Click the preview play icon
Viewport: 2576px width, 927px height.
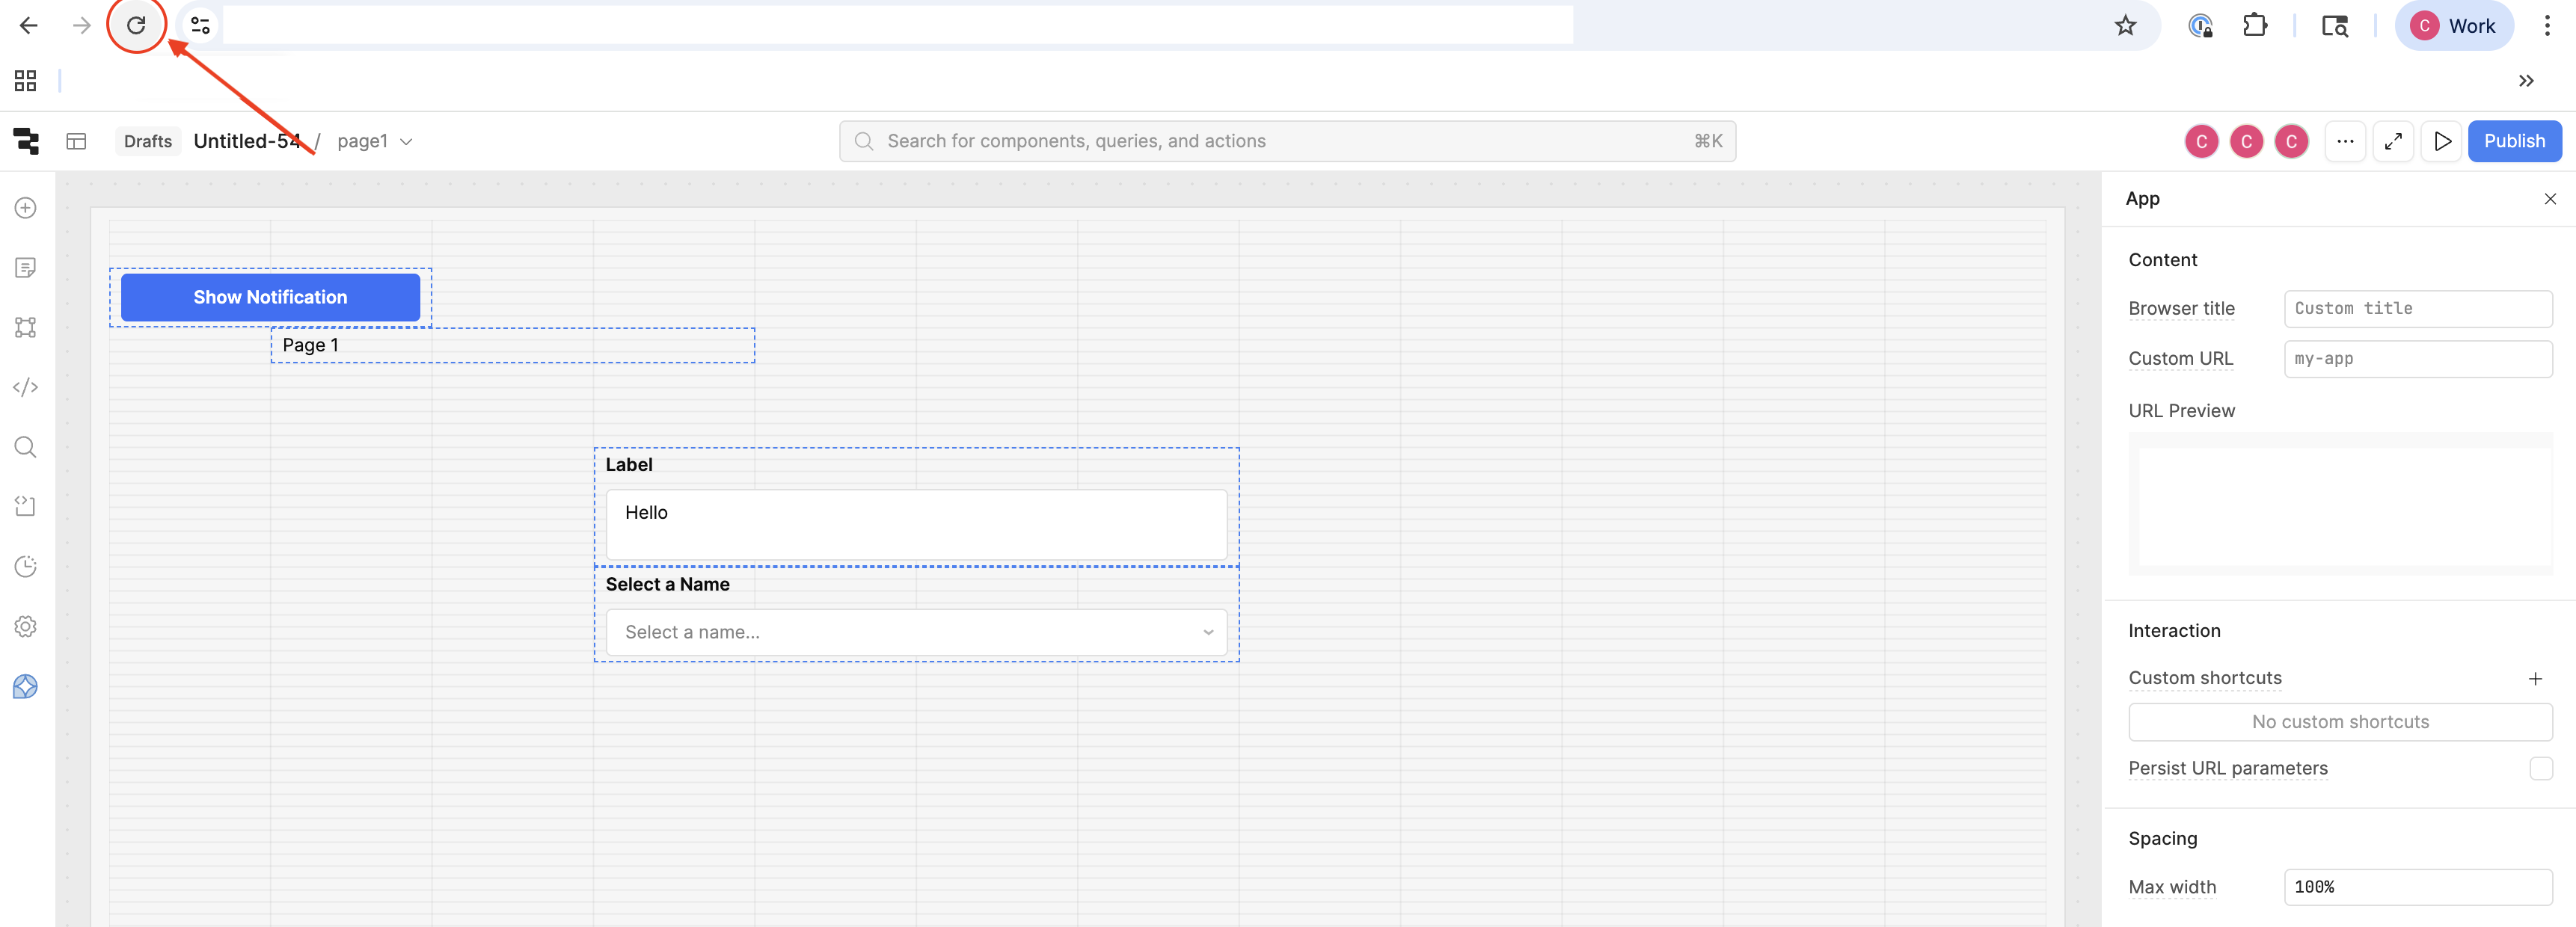point(2442,141)
